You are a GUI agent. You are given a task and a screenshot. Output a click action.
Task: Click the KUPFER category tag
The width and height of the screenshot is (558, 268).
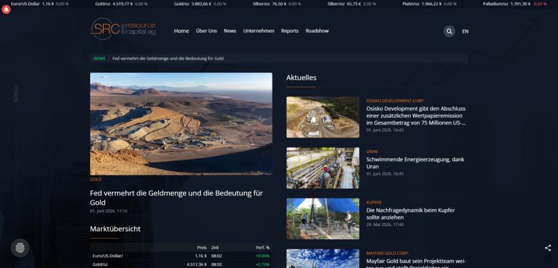[374, 202]
